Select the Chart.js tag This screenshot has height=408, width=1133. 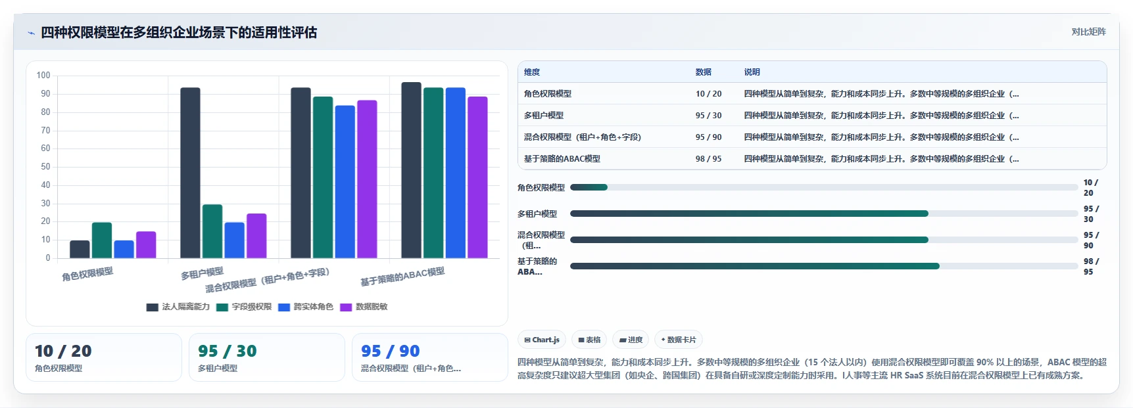click(542, 340)
